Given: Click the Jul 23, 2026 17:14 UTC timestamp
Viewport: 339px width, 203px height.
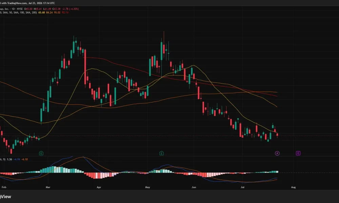Looking at the screenshot, I should coord(41,3).
